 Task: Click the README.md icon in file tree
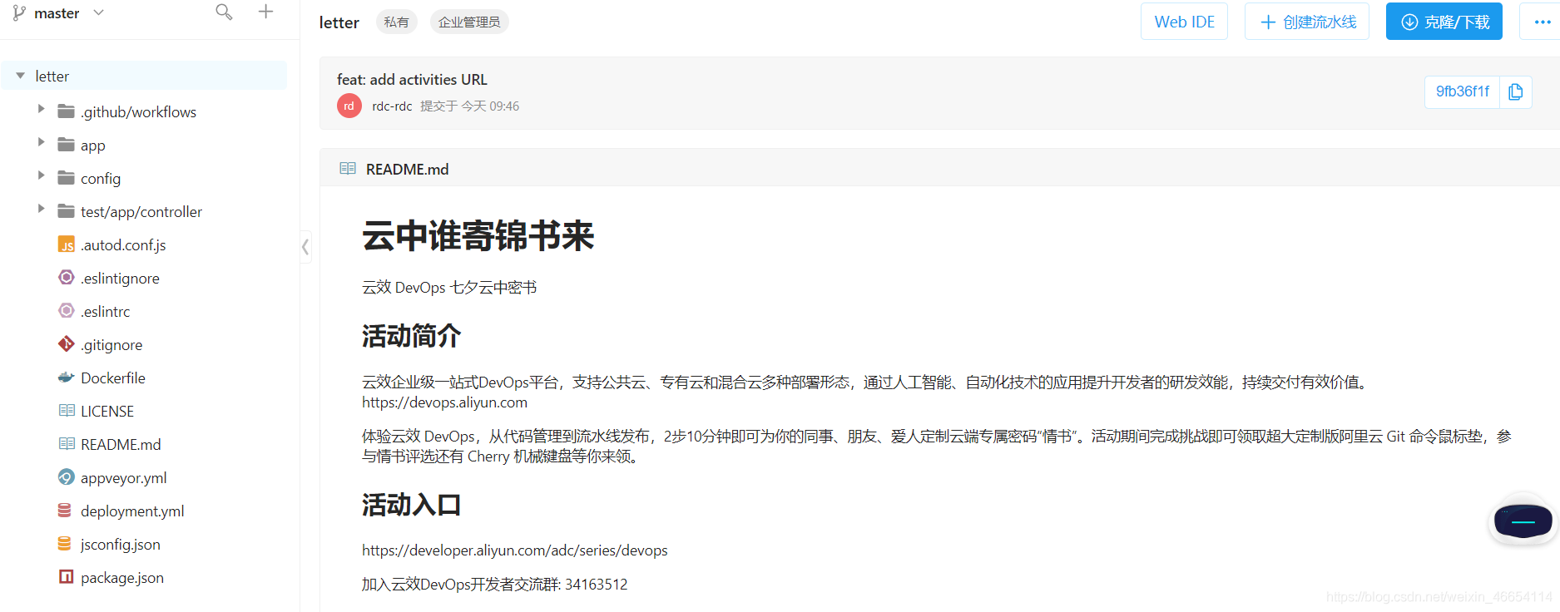pos(67,443)
